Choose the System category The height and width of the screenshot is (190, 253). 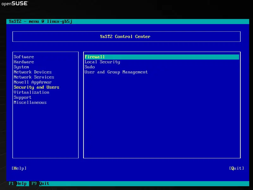(x=21, y=67)
